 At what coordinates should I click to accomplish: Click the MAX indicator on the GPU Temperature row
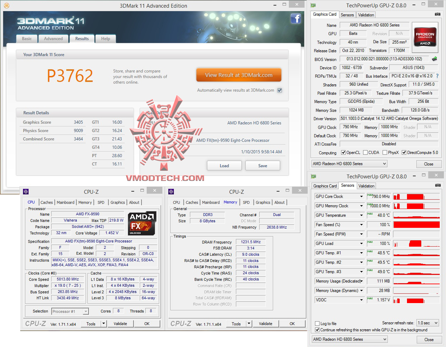(x=370, y=214)
